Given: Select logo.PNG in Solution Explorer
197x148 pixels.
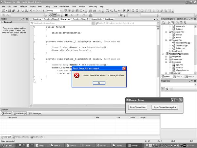Looking at the screenshot, I should pos(179,65).
